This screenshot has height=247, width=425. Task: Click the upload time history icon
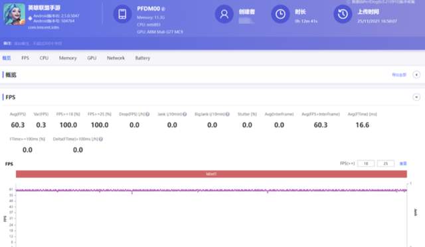(343, 14)
